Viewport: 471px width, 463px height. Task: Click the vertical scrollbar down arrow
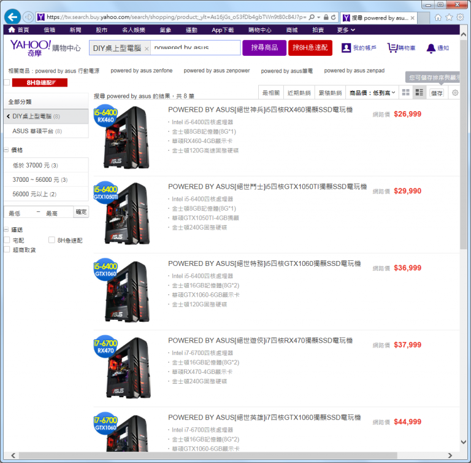tap(464, 442)
